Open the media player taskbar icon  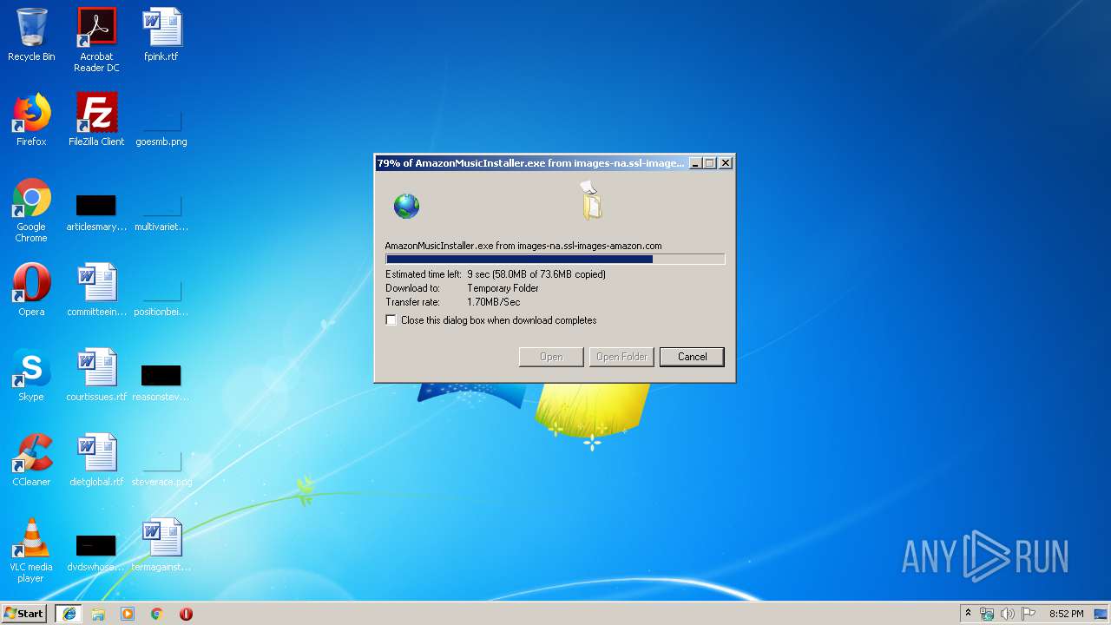point(128,614)
